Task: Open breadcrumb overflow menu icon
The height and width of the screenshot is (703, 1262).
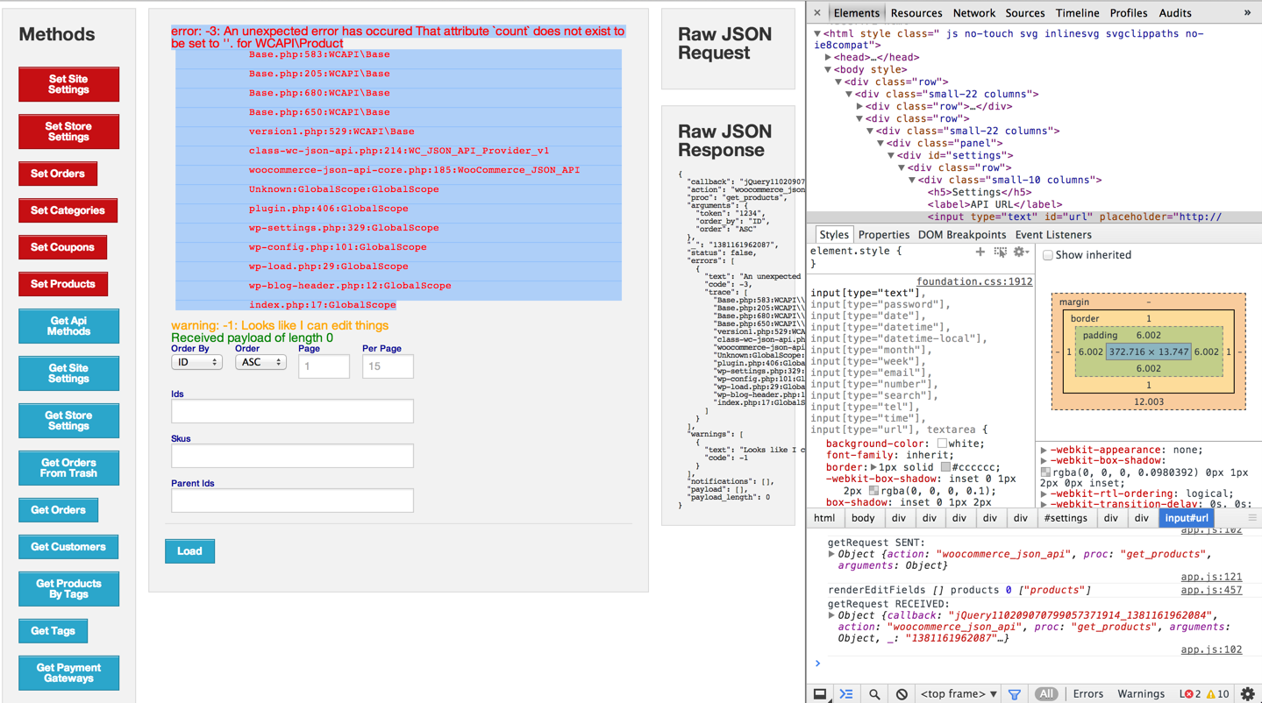Action: coord(1252,518)
